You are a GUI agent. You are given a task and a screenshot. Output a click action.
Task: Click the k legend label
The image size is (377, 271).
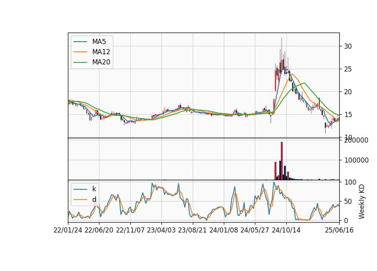coord(94,189)
